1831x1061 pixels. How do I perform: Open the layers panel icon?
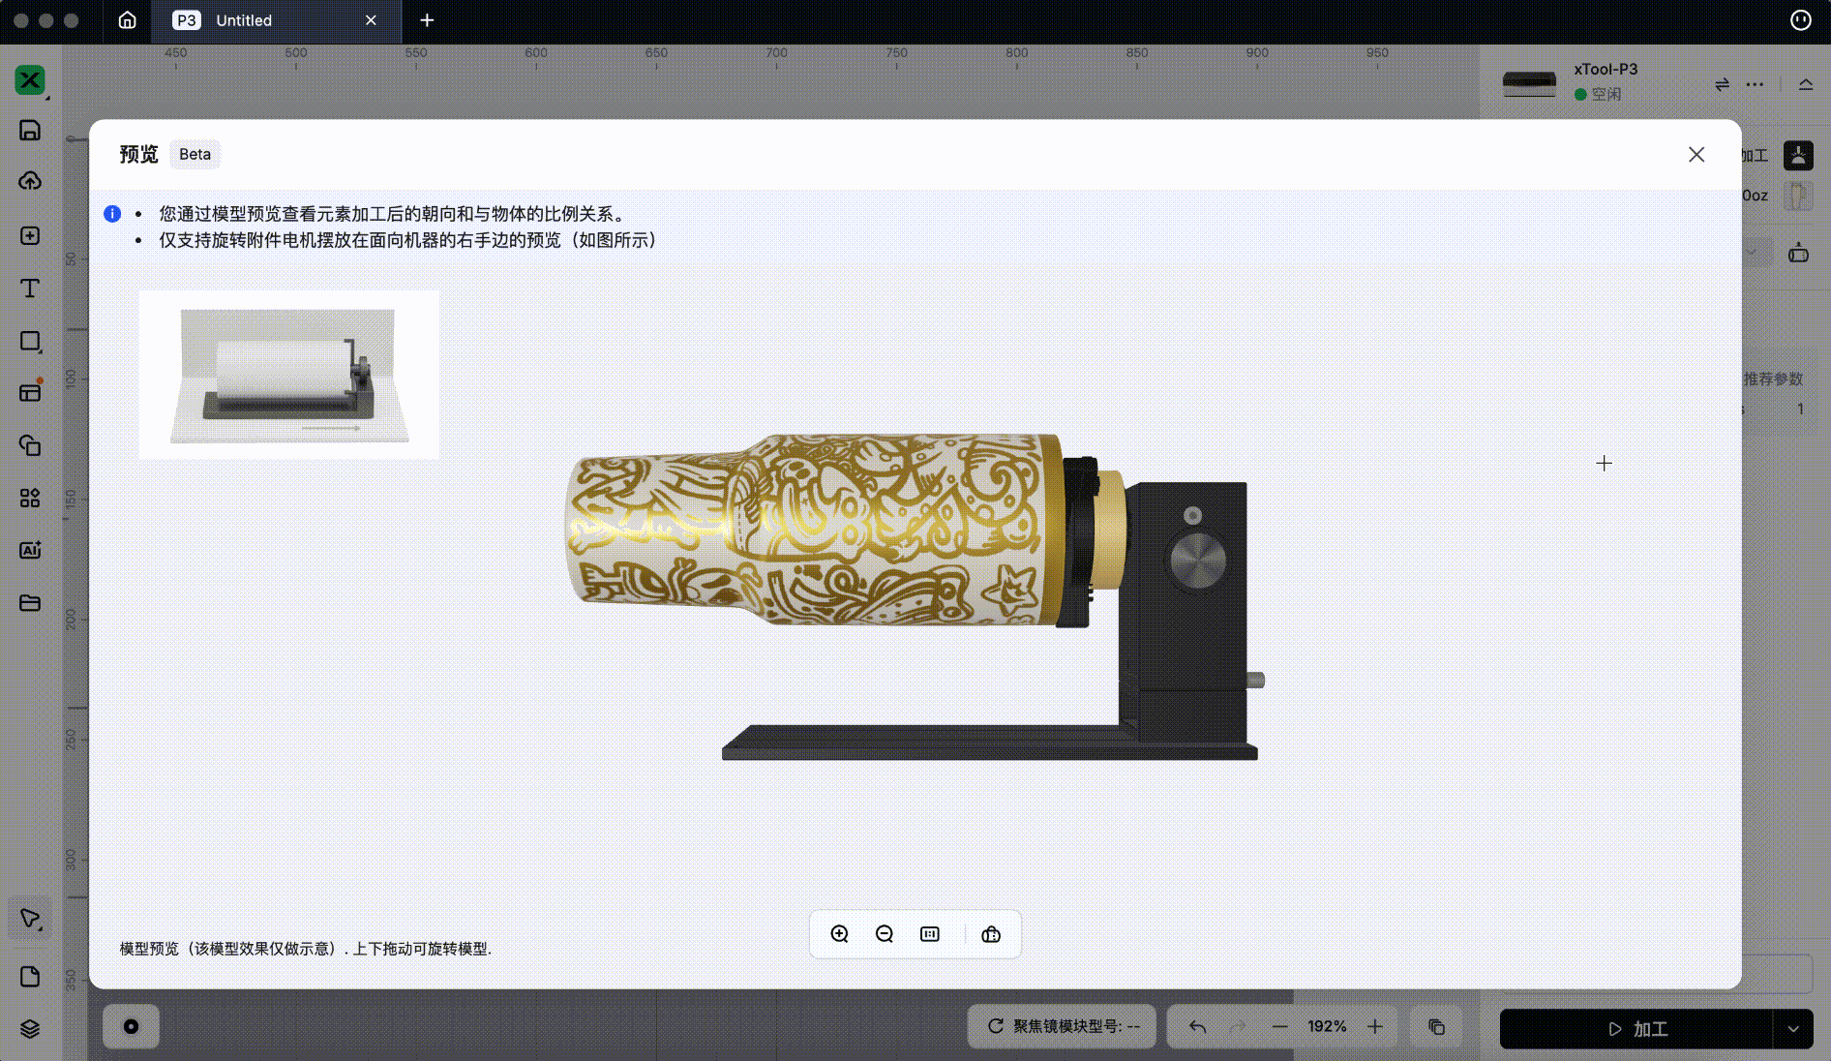pos(30,1029)
